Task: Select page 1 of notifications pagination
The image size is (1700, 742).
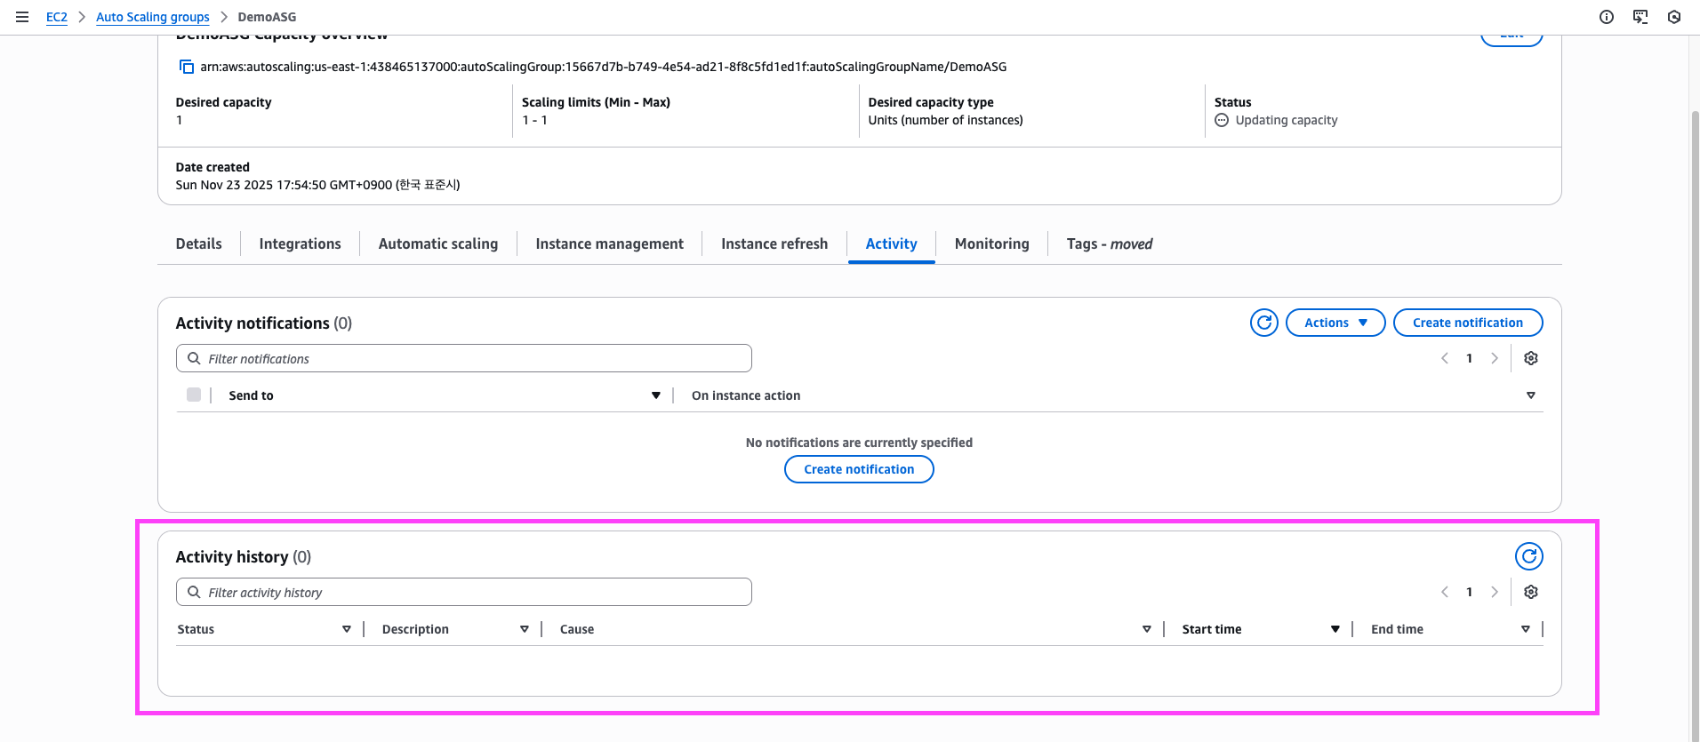Action: coord(1470,358)
